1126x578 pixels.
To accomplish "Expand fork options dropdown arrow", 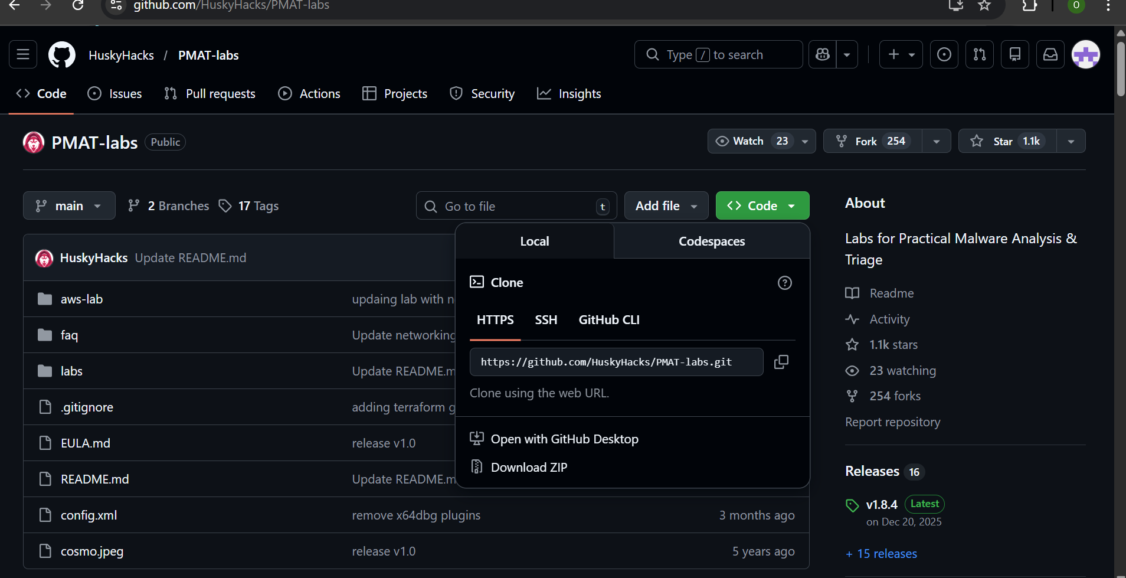I will [937, 141].
